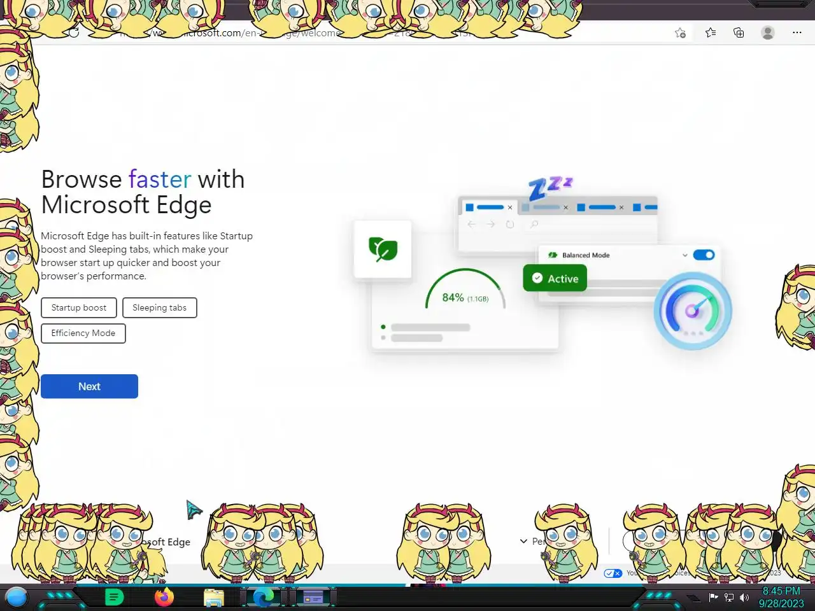The width and height of the screenshot is (815, 611).
Task: Click the Startup boost button
Action: coord(79,307)
